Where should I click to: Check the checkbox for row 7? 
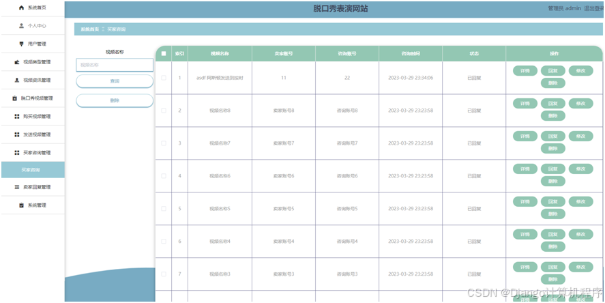pos(164,274)
